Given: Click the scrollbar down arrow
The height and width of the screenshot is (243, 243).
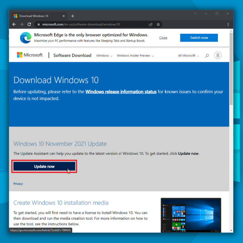Looking at the screenshot, I should 231,231.
